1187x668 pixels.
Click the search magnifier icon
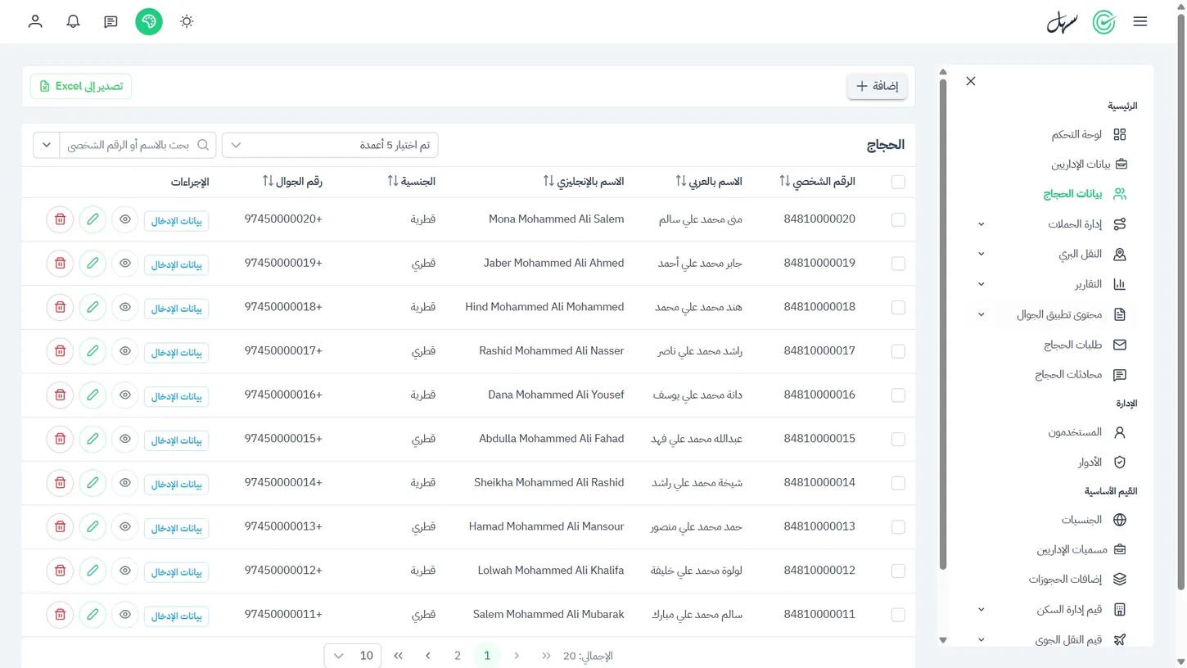point(203,145)
